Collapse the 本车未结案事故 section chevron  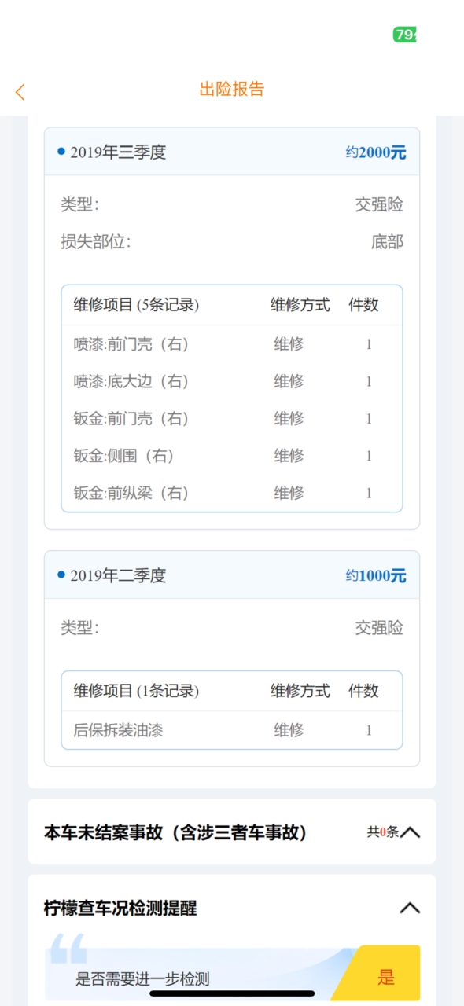(x=410, y=832)
